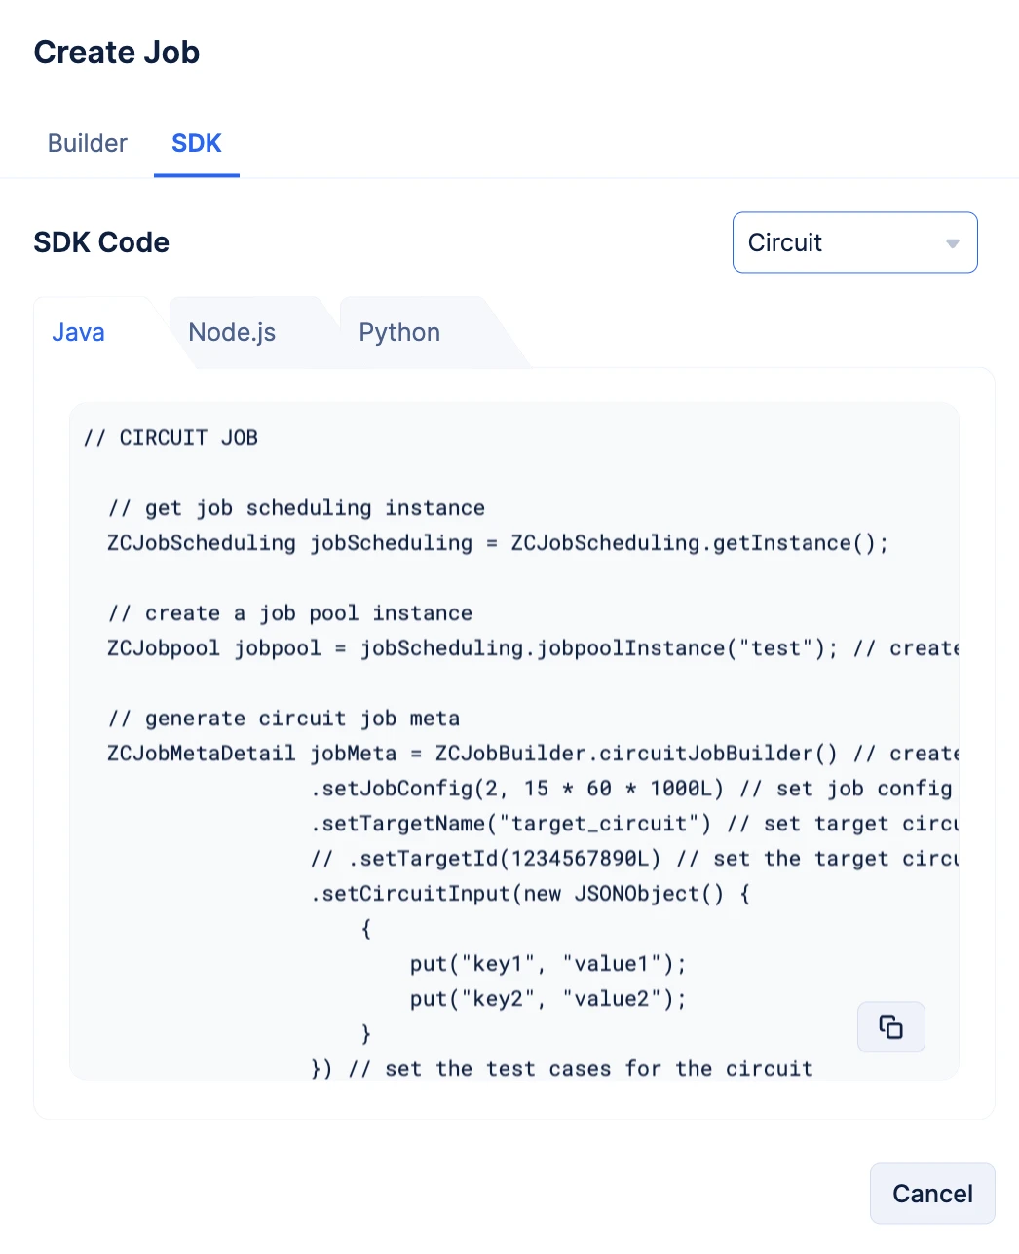Expand the Circuit dropdown arrow
1019x1254 pixels.
click(953, 243)
